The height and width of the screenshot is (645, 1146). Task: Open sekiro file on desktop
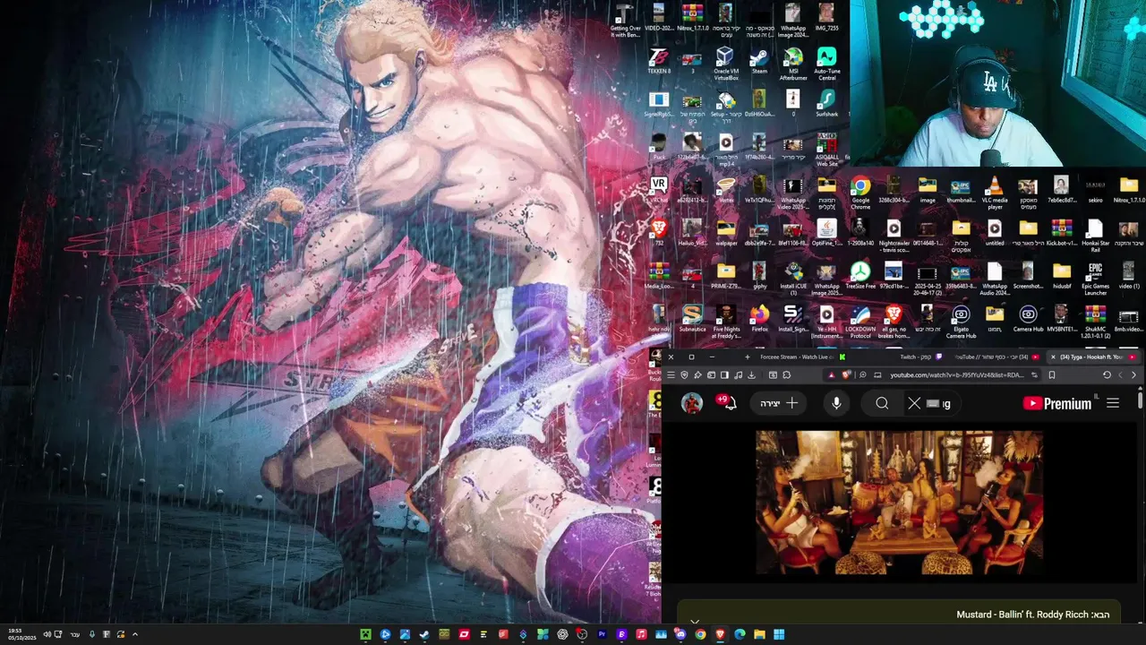point(1095,190)
